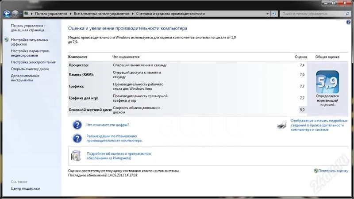Viewport: 354px width, 199px height.
Task: Click 'Скорость обмена данными с диском' description
Action: tap(136, 110)
